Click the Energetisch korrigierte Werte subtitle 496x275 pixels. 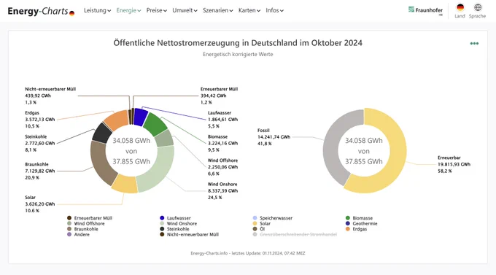pyautogui.click(x=238, y=55)
